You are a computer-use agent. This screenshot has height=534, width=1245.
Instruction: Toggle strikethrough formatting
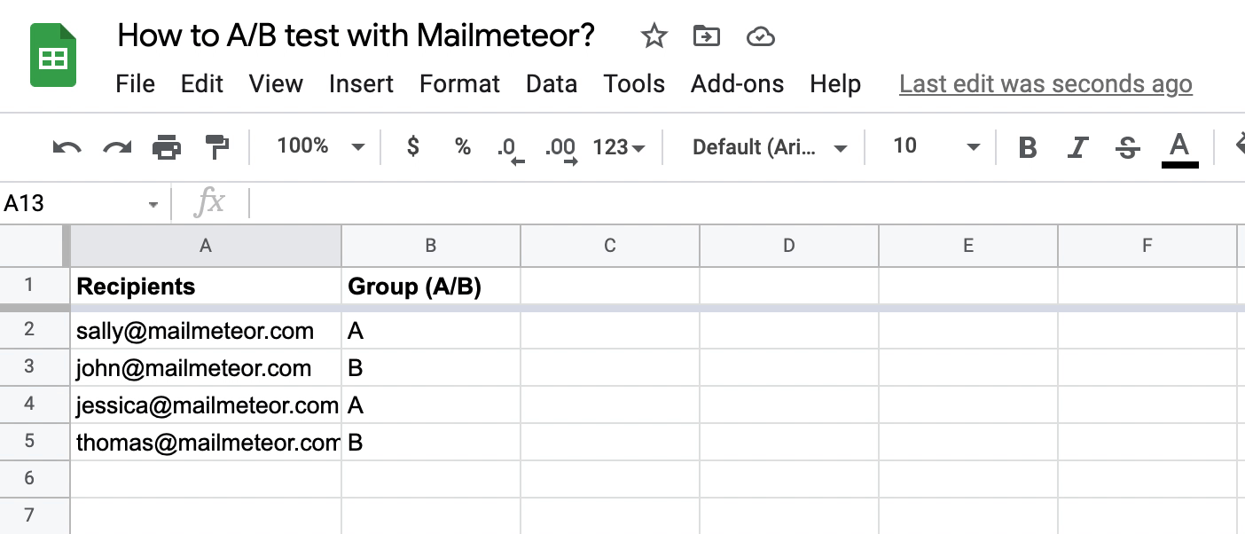(x=1128, y=147)
